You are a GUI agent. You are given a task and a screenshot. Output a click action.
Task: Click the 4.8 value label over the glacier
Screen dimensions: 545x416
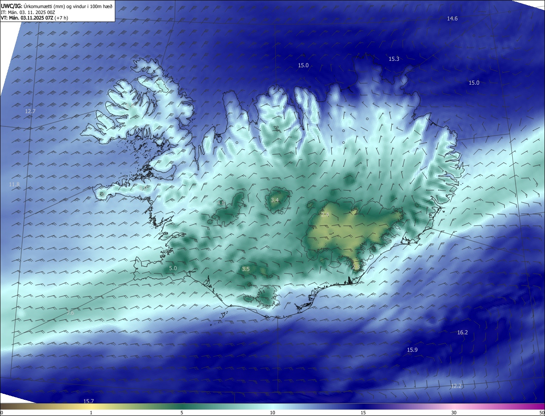pos(221,203)
